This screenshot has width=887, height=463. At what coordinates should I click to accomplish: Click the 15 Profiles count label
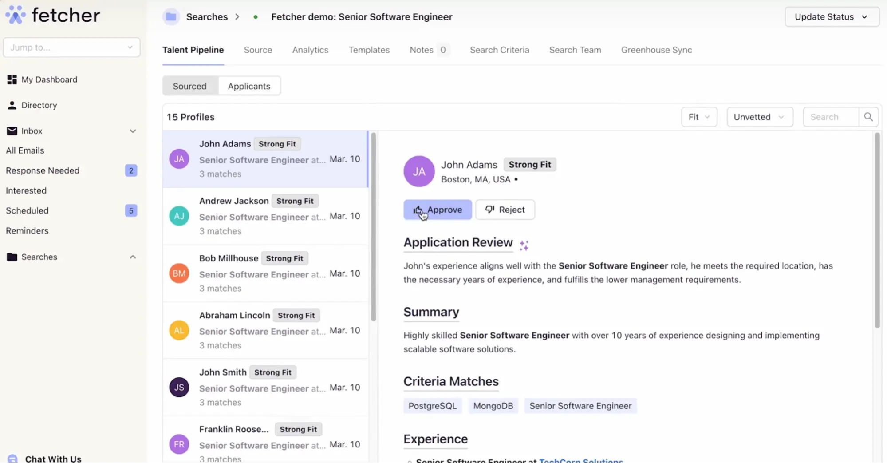pyautogui.click(x=191, y=117)
